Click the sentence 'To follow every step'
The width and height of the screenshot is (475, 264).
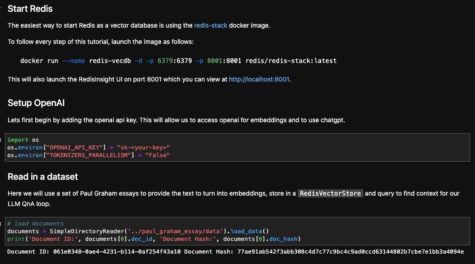pyautogui.click(x=100, y=42)
